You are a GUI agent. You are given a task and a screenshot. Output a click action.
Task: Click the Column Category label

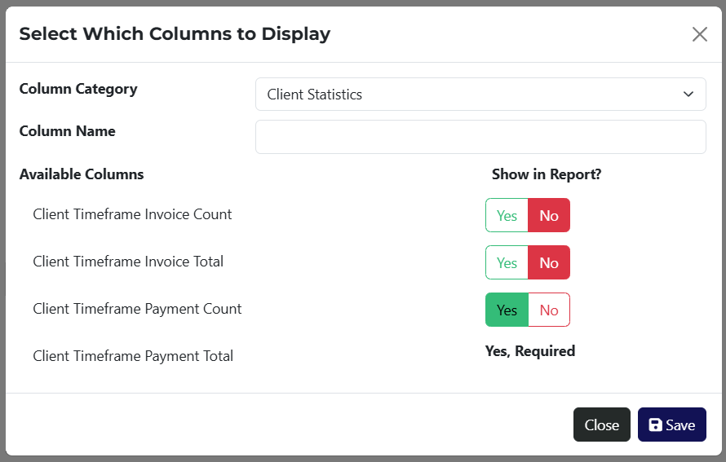(x=78, y=89)
